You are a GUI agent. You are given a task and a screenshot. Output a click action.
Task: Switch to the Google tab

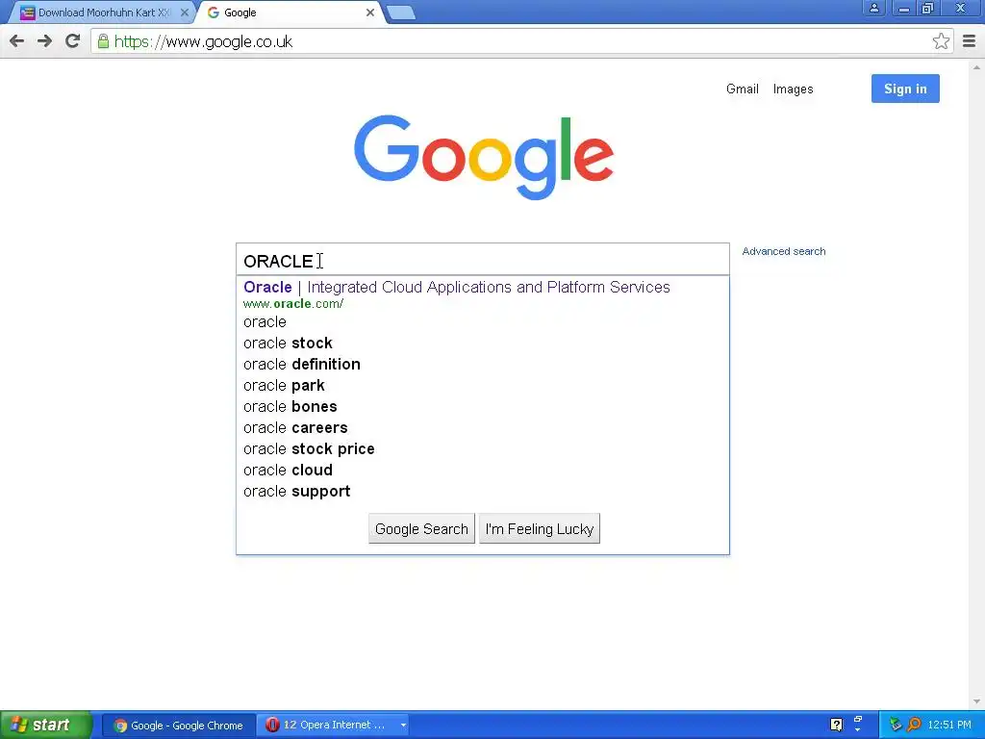[290, 13]
